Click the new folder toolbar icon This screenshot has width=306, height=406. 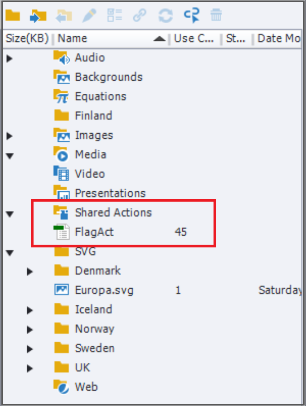click(12, 16)
